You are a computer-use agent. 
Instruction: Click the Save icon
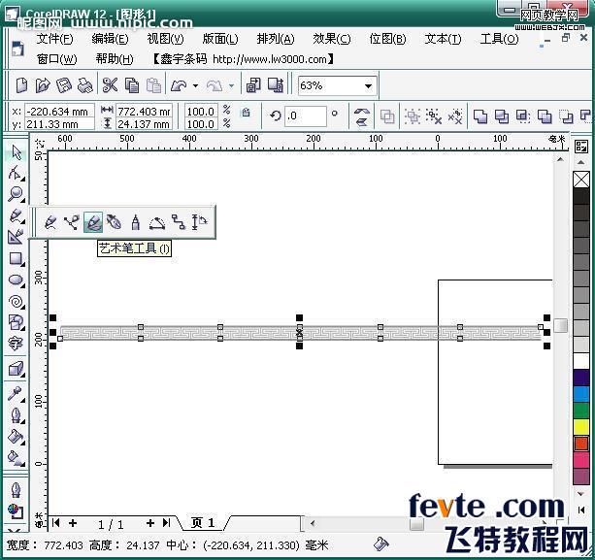click(64, 85)
